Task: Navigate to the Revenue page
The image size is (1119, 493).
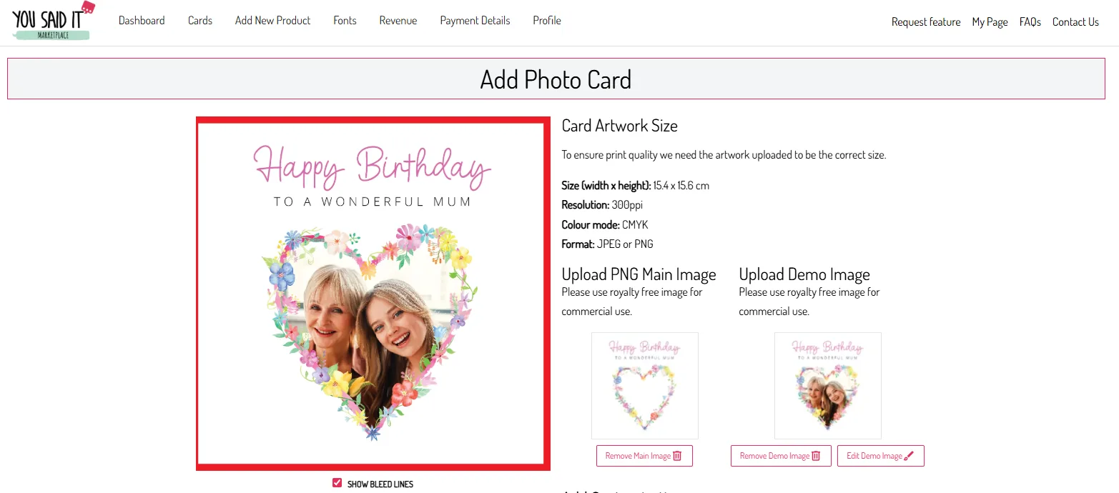Action: tap(398, 21)
